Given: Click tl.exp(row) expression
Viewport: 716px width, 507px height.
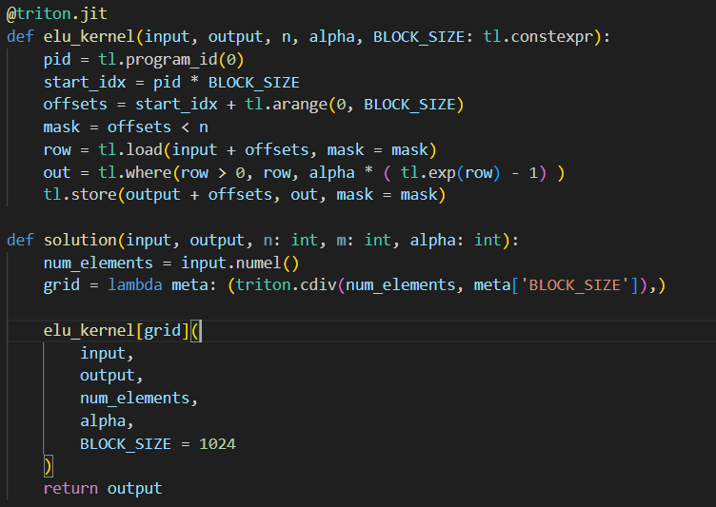Looking at the screenshot, I should point(450,172).
